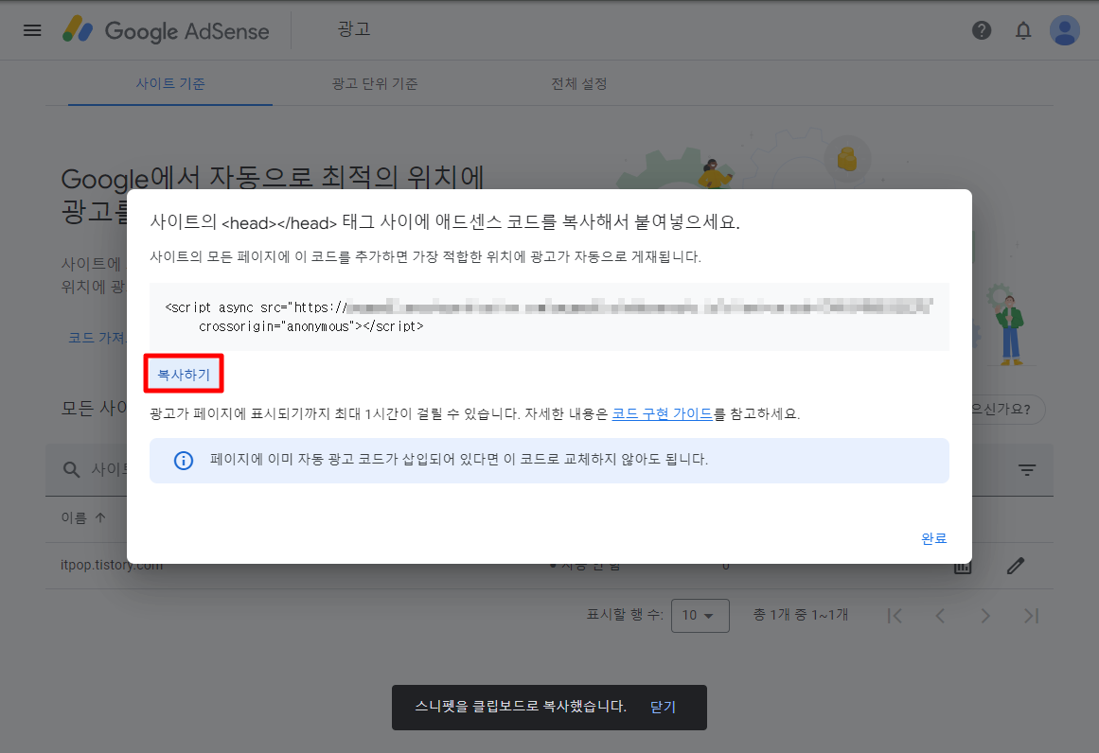Expand rows-per-page dropdown showing 10
The width and height of the screenshot is (1099, 753).
[700, 615]
